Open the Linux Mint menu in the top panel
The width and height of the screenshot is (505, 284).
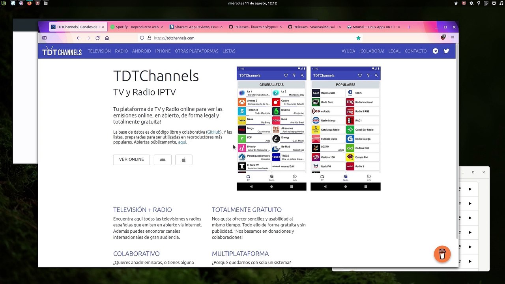[4, 3]
